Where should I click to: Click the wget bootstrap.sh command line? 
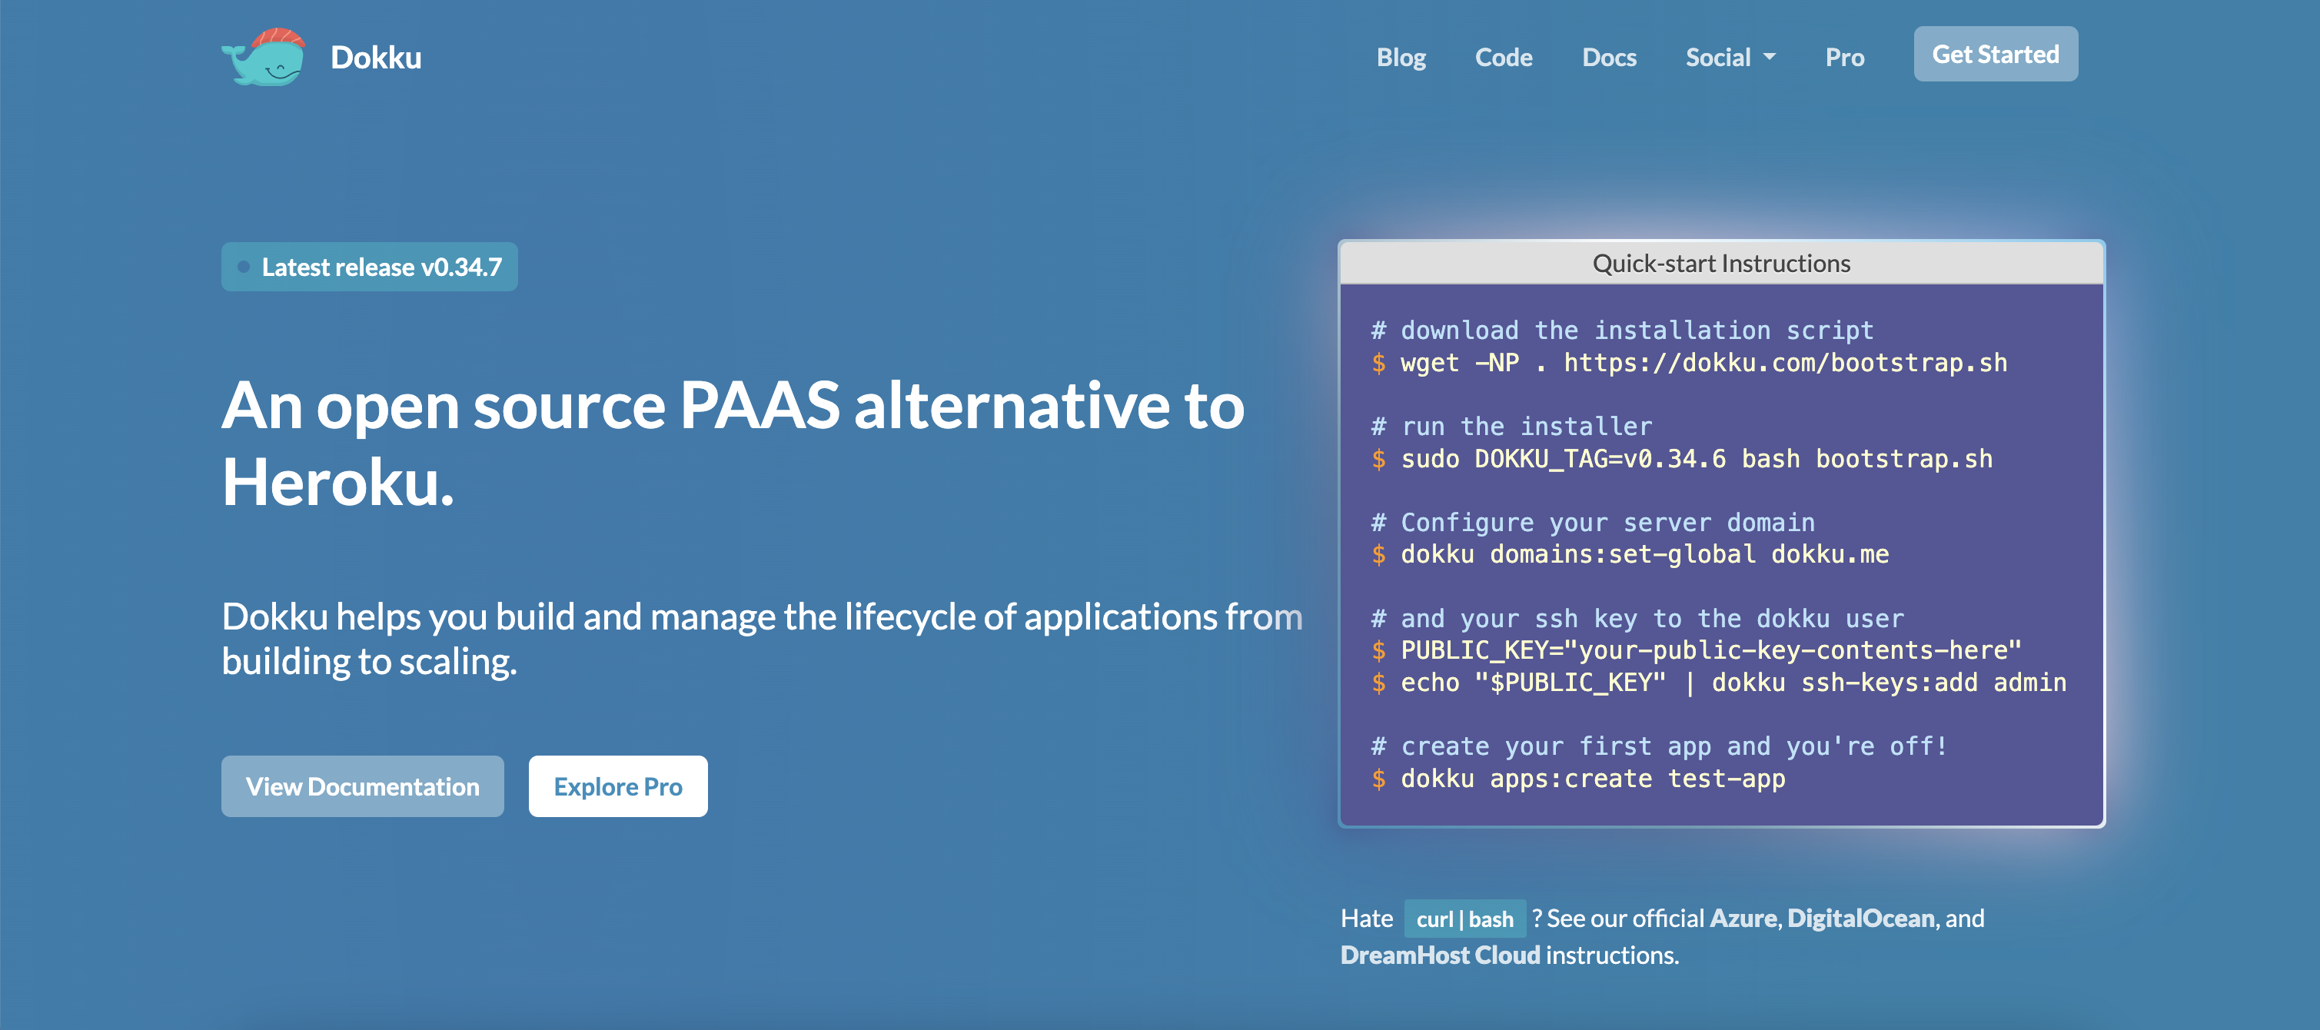pyautogui.click(x=1690, y=363)
